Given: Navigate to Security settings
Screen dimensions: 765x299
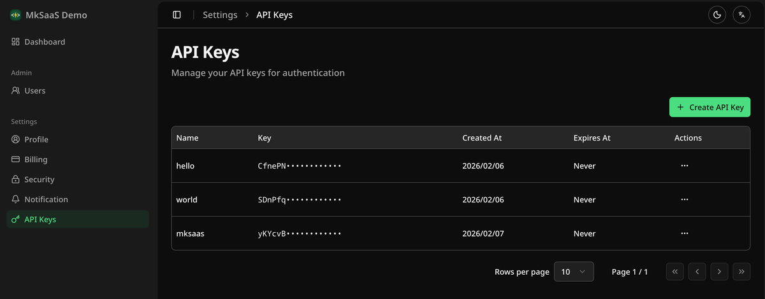Looking at the screenshot, I should tap(39, 179).
